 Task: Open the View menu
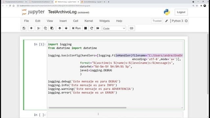(50, 21)
